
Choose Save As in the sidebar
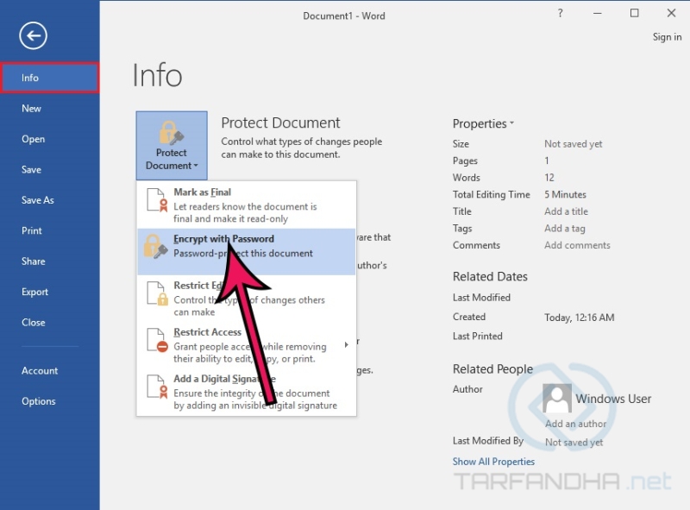[50, 200]
